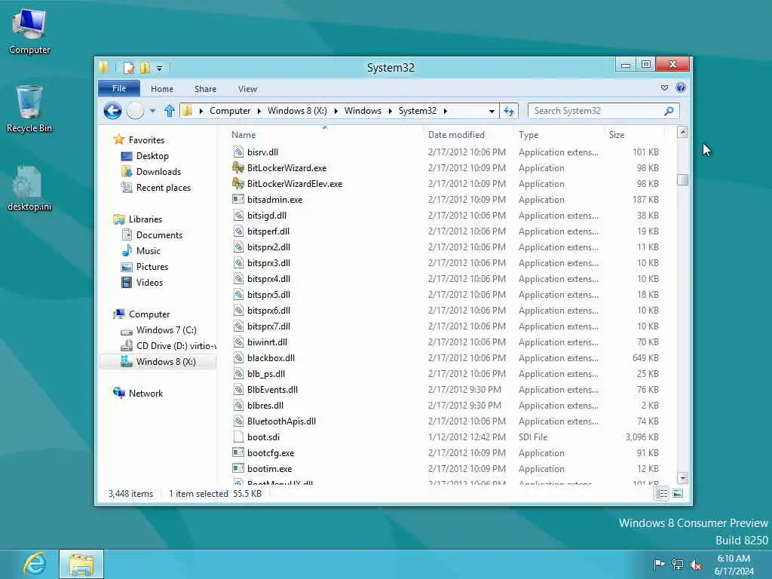The height and width of the screenshot is (579, 772).
Task: Expand breadcrumb arrow after Windows 8 (X:)
Action: 335,111
